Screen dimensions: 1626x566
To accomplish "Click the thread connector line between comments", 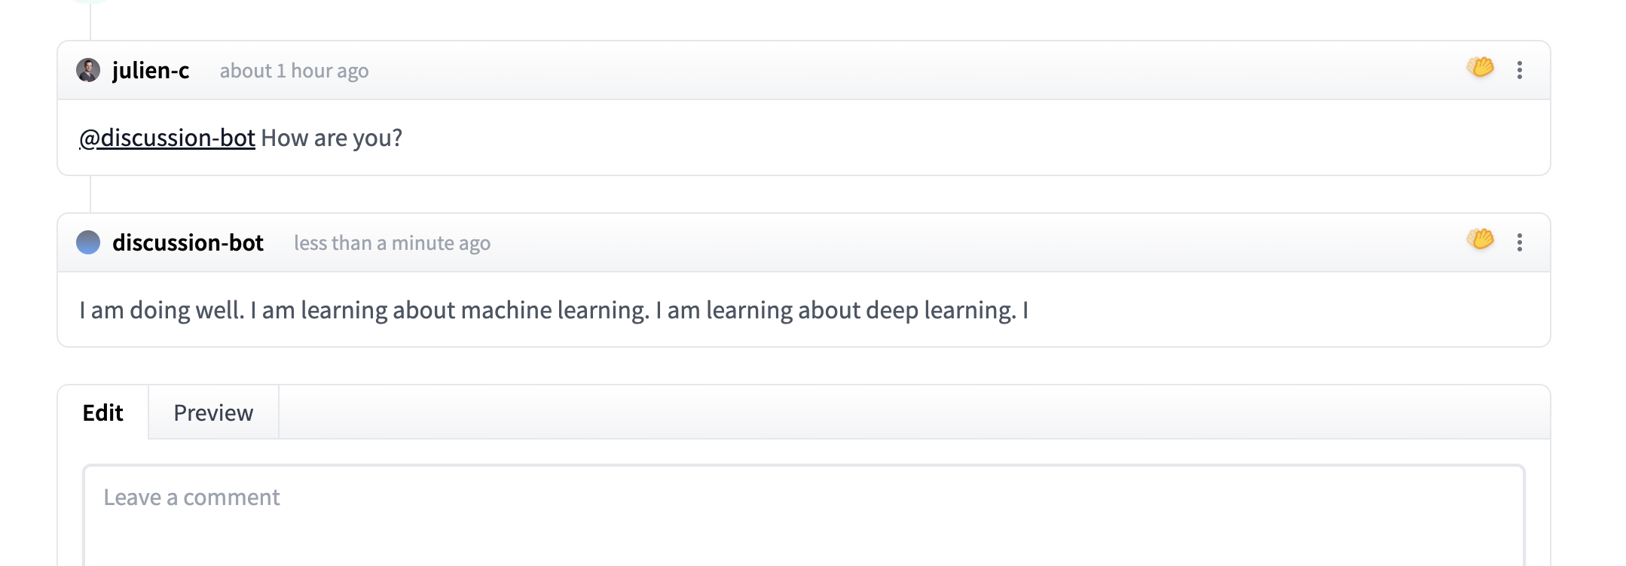I will point(90,194).
